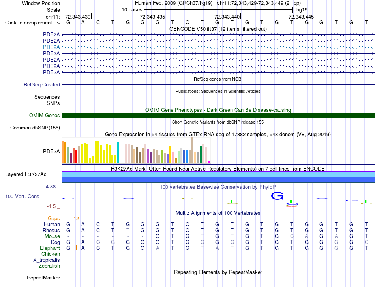Open the RepeatMasker track label
The height and width of the screenshot is (287, 375).
[43, 278]
